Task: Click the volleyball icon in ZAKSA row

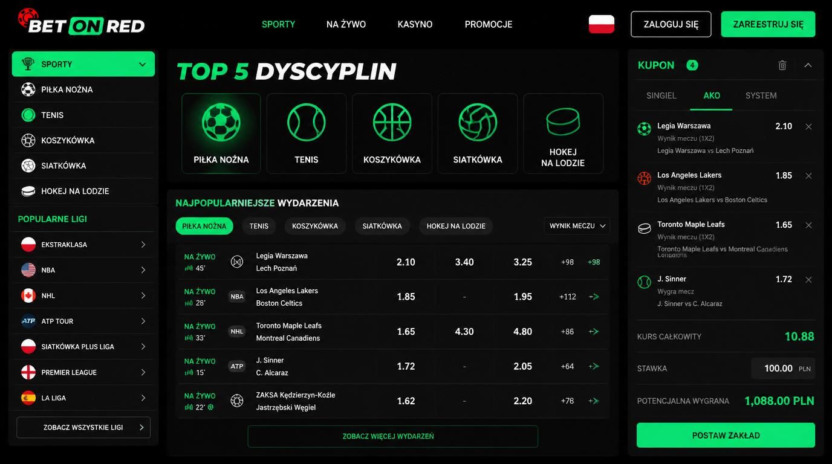Action: (x=237, y=401)
